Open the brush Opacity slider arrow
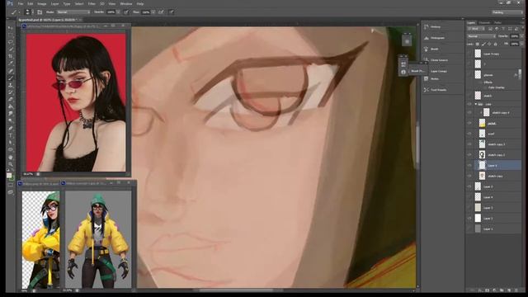 click(118, 12)
